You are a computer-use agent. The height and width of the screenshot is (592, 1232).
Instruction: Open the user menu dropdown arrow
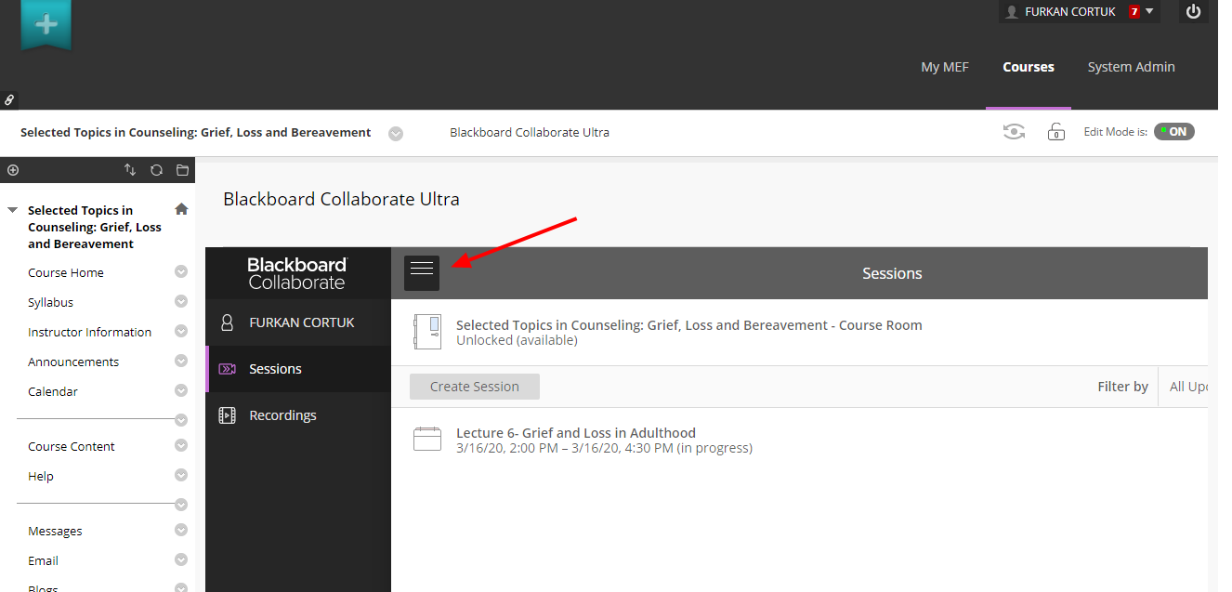pos(1149,12)
